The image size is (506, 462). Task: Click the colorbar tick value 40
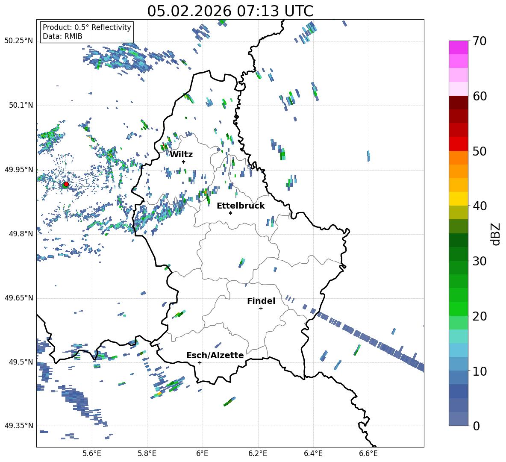pos(480,206)
